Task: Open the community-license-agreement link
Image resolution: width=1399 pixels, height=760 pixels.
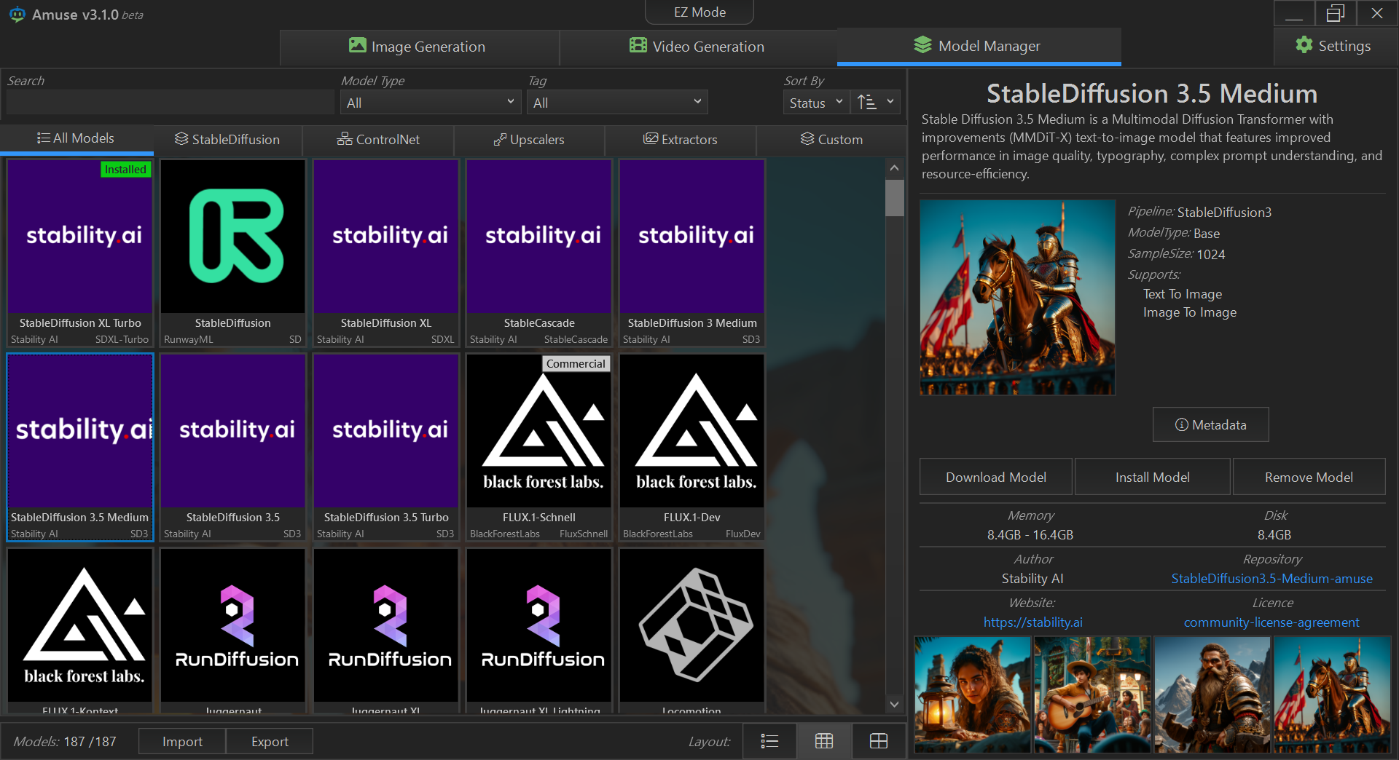Action: pyautogui.click(x=1271, y=622)
